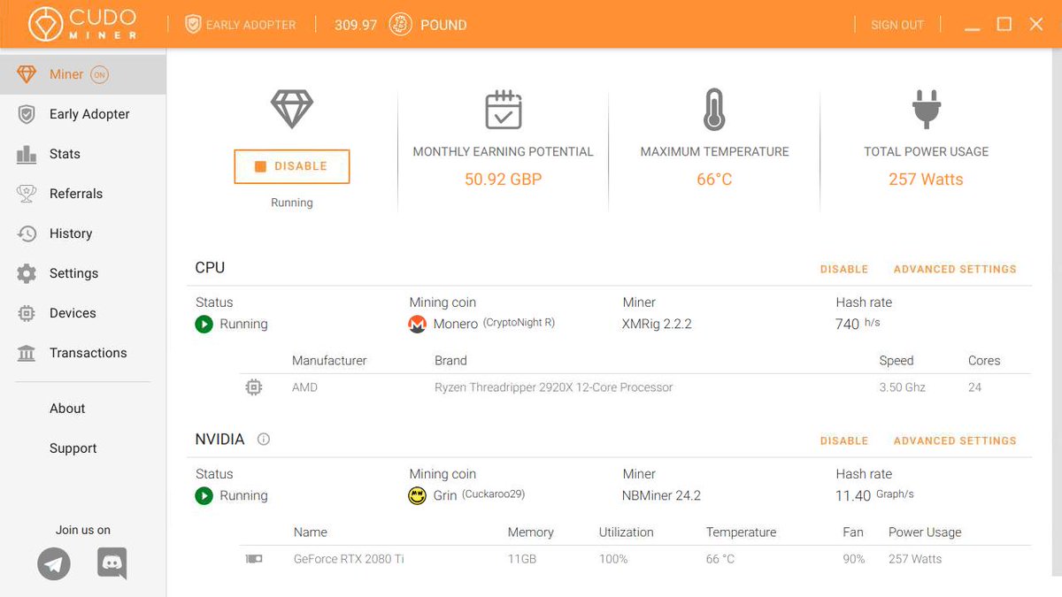Open the Referrals page
Screen dimensions: 1062x597
[x=83, y=194]
